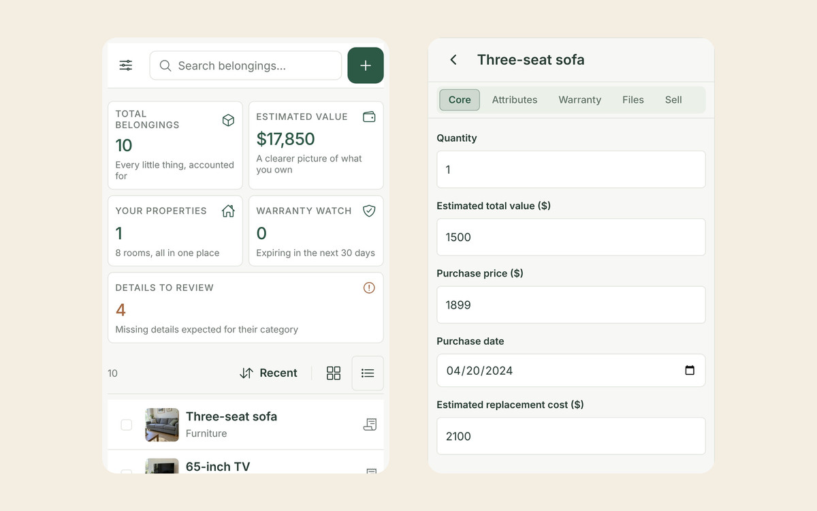This screenshot has width=817, height=511.
Task: Click the search magnifier icon
Action: point(165,65)
